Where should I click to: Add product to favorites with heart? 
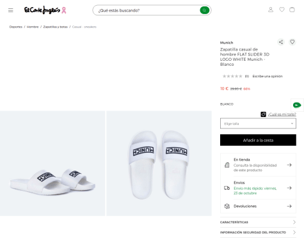pyautogui.click(x=292, y=42)
